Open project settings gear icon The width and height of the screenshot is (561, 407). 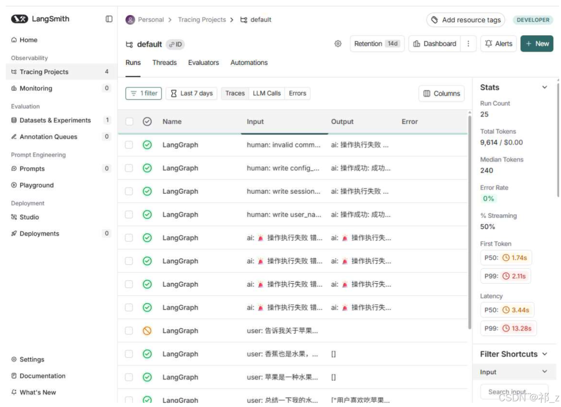click(338, 44)
